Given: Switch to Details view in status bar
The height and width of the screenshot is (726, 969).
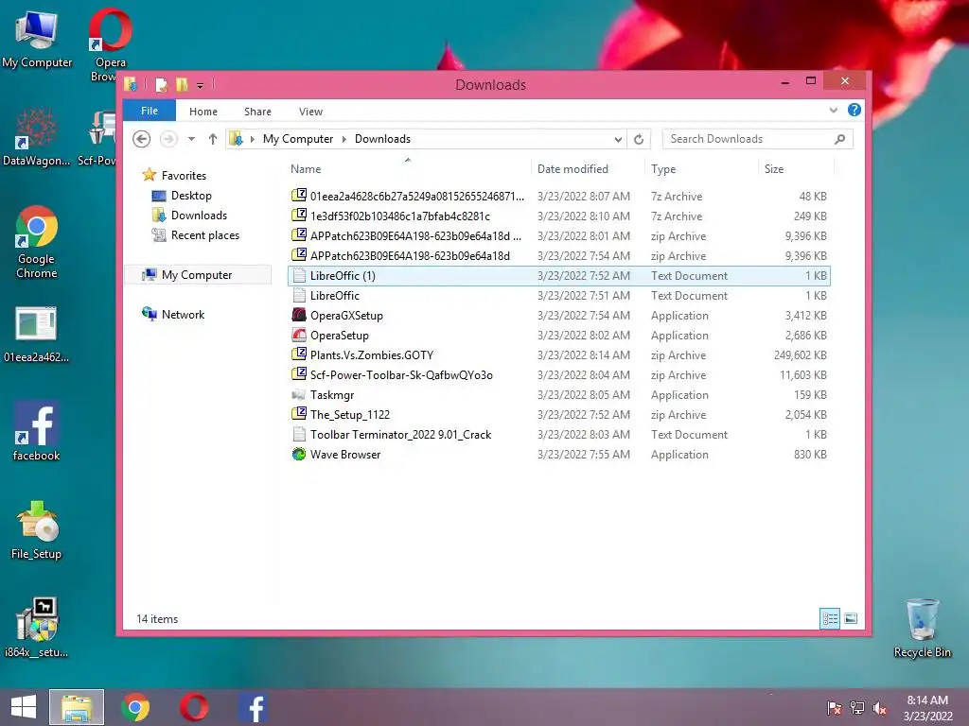Looking at the screenshot, I should pyautogui.click(x=830, y=618).
